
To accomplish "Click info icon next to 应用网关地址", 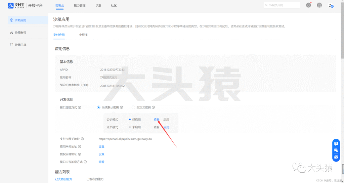I will click(79, 147).
